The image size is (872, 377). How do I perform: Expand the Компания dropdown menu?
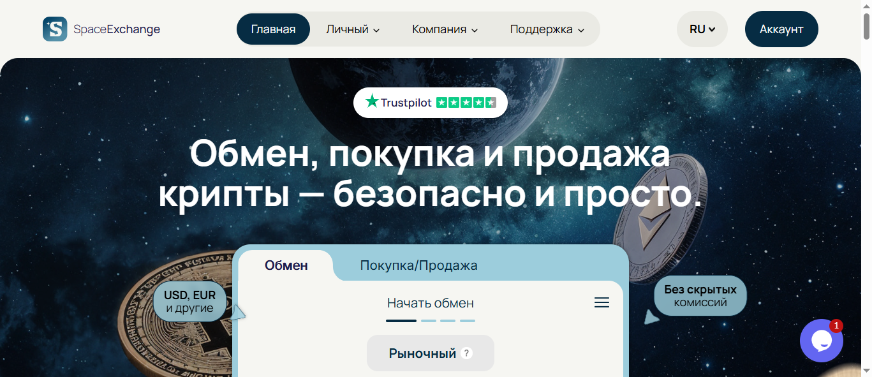tap(445, 29)
